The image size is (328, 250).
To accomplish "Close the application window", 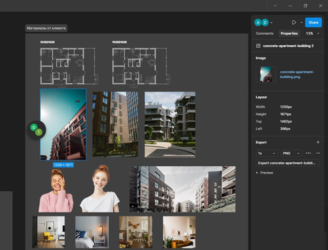I will click(321, 6).
